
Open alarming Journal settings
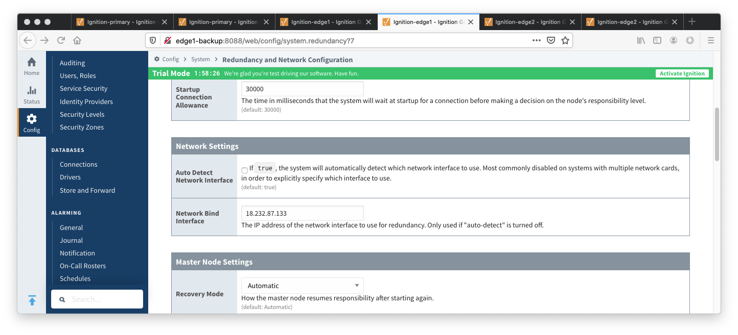pyautogui.click(x=71, y=240)
